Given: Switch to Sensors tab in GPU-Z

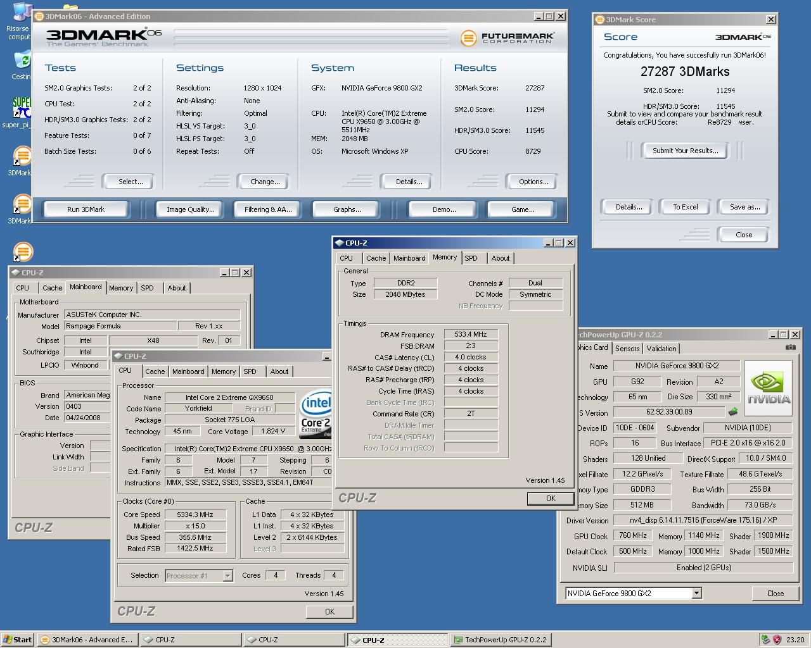Looking at the screenshot, I should (627, 349).
